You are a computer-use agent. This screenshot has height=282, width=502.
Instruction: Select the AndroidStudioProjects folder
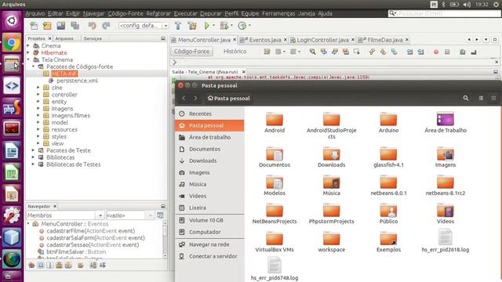click(x=331, y=125)
